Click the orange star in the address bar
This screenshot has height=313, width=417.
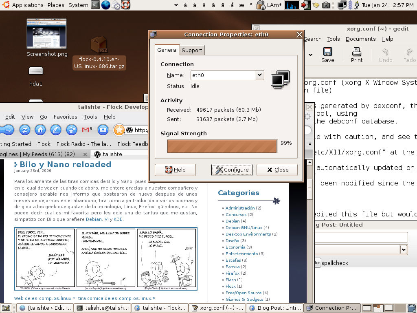119,130
